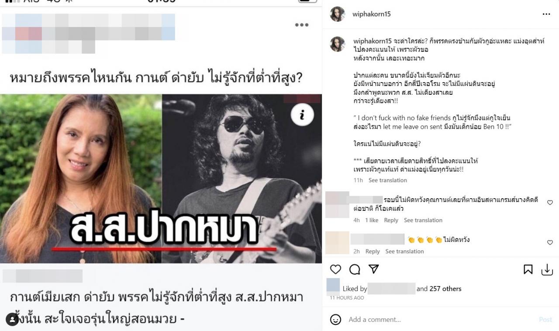Image resolution: width=559 pixels, height=331 pixels.
Task: Reply to the second comment
Action: pyautogui.click(x=373, y=251)
